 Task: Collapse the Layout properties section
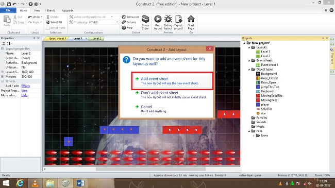pos(3,49)
